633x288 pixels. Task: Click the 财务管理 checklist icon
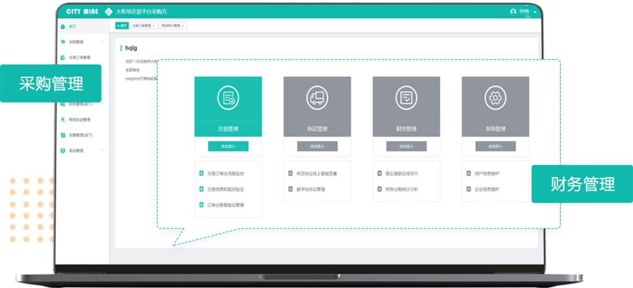point(406,98)
